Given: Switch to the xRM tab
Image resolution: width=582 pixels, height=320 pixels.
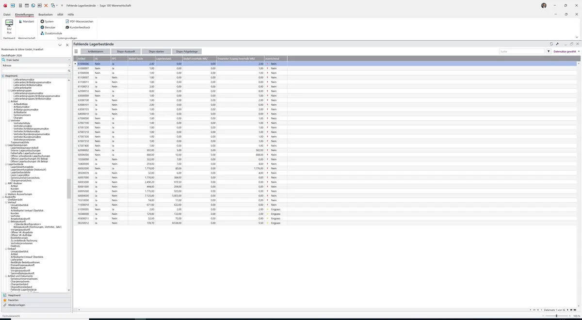Looking at the screenshot, I should pos(60,15).
